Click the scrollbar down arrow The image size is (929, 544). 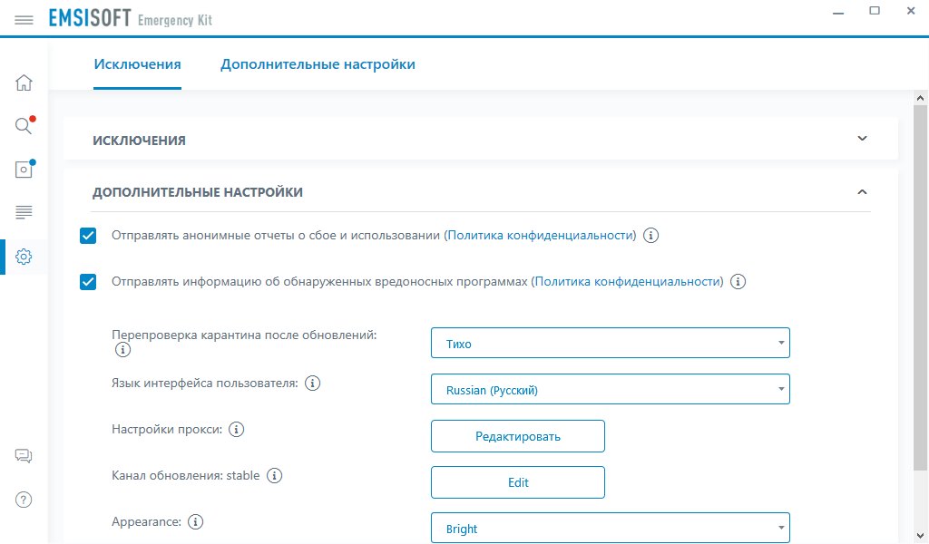click(x=920, y=536)
